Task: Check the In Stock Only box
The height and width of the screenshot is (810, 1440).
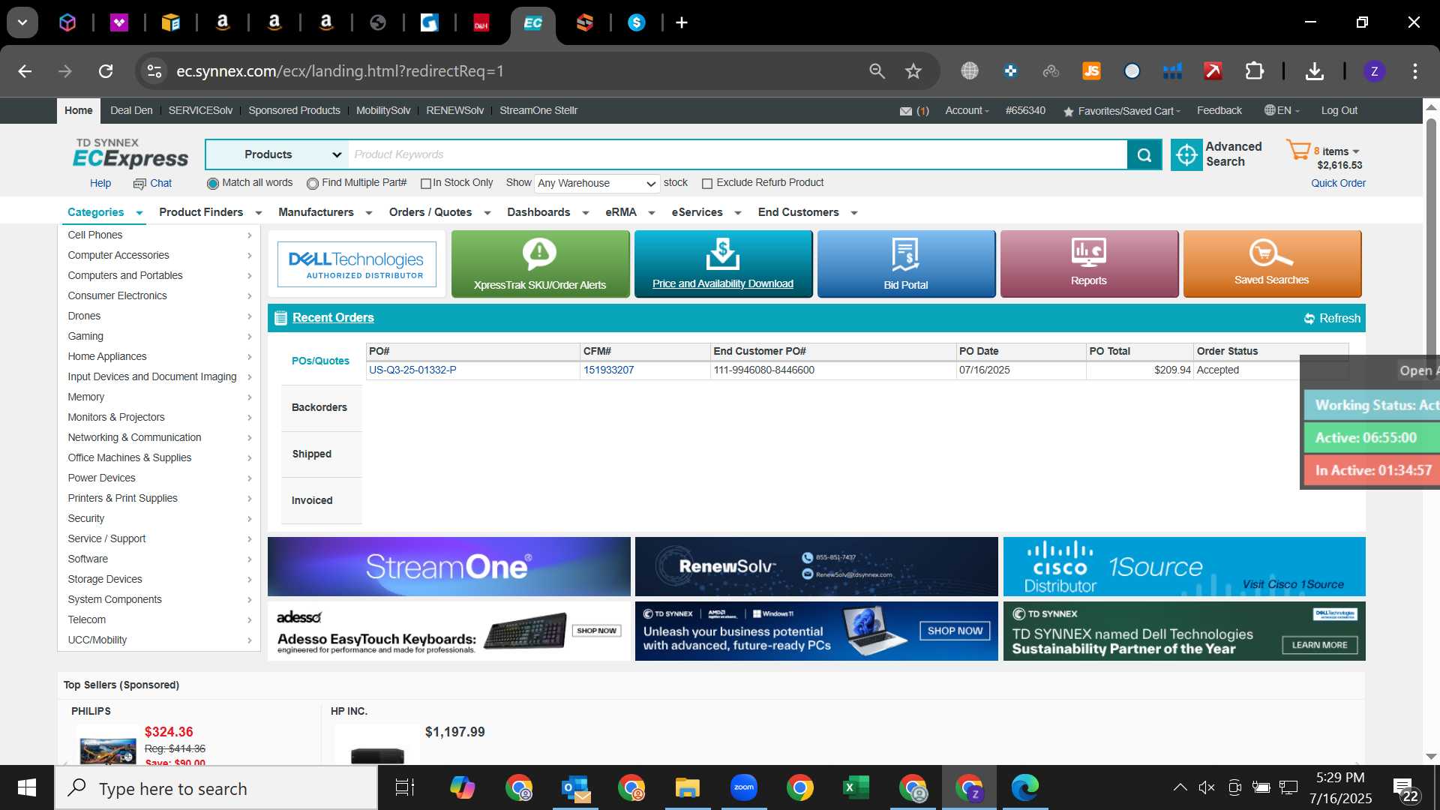Action: [426, 184]
